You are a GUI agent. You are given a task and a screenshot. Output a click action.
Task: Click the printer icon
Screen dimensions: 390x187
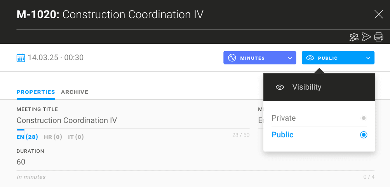coord(378,37)
